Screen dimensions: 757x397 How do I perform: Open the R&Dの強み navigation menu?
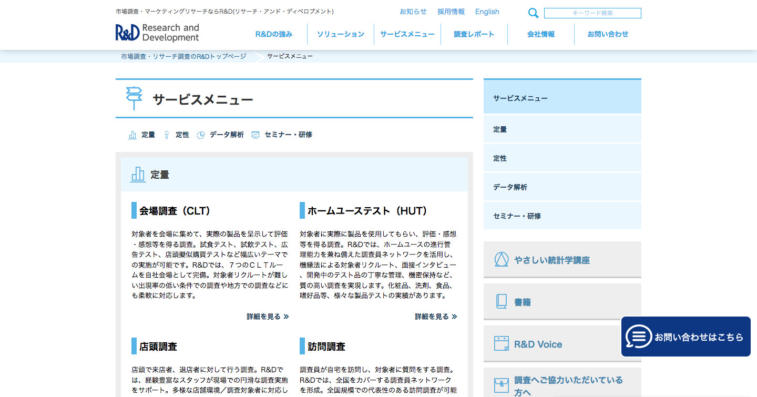pos(274,34)
